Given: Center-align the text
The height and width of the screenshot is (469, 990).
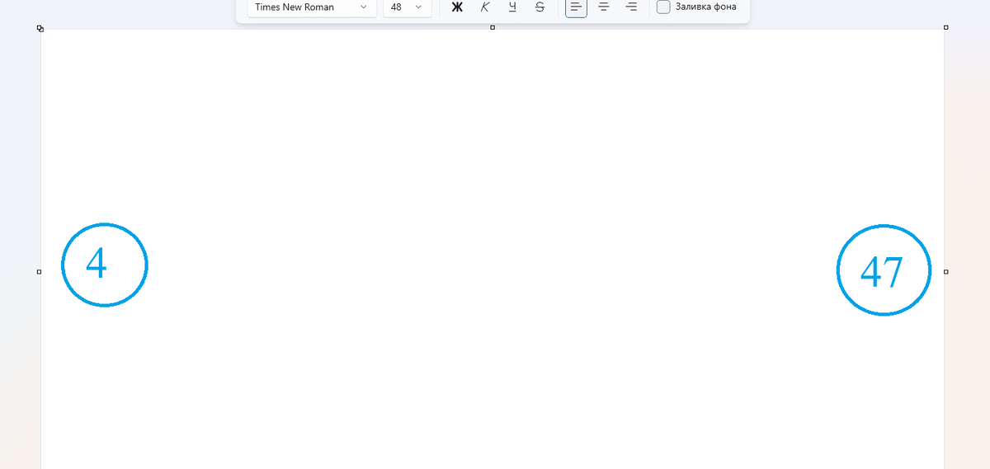Looking at the screenshot, I should tap(604, 7).
